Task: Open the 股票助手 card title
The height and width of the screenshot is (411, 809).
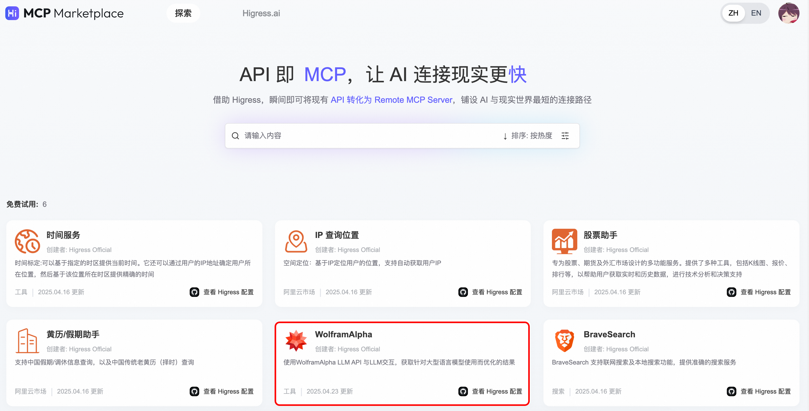Action: tap(600, 235)
